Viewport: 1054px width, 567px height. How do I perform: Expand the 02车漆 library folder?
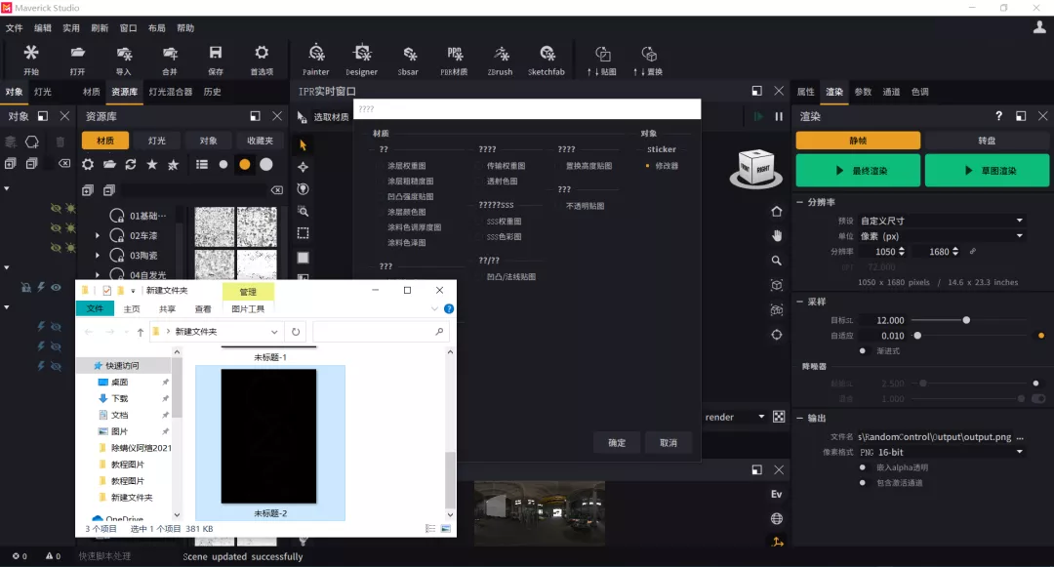(98, 236)
